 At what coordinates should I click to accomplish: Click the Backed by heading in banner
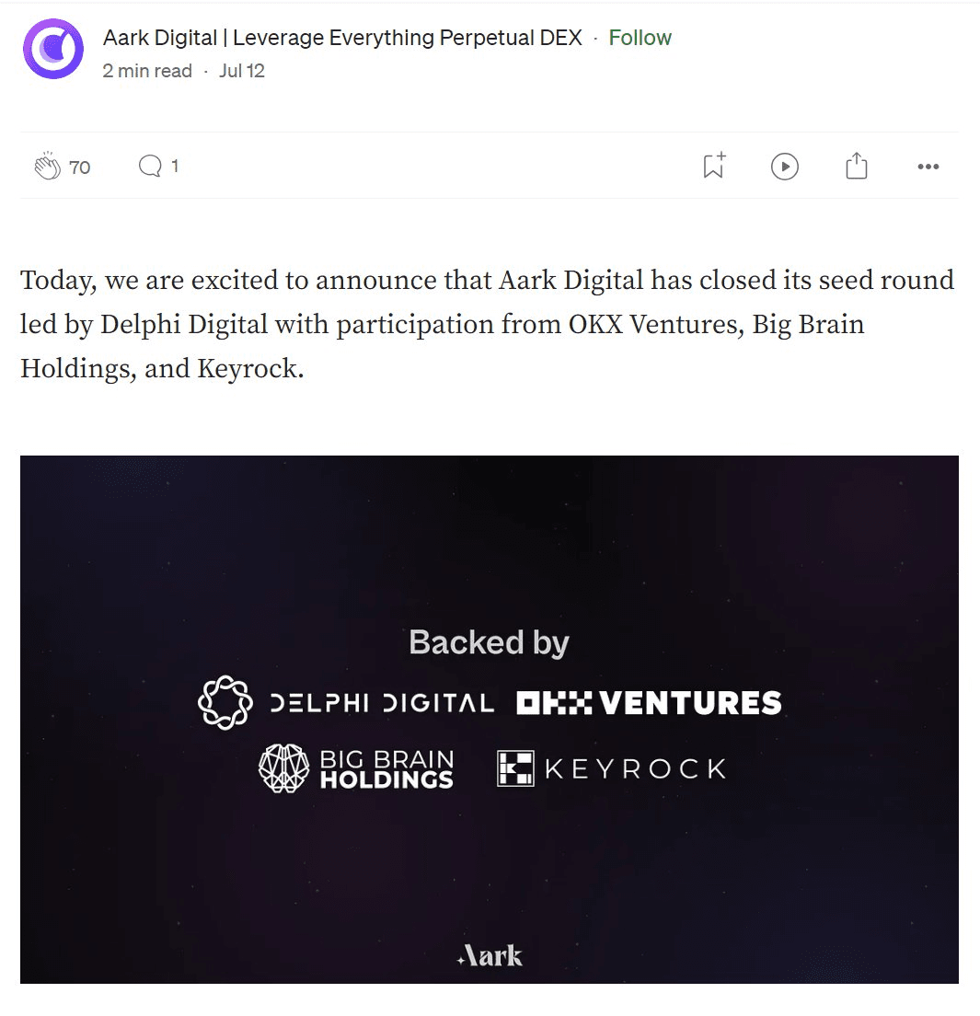click(490, 642)
